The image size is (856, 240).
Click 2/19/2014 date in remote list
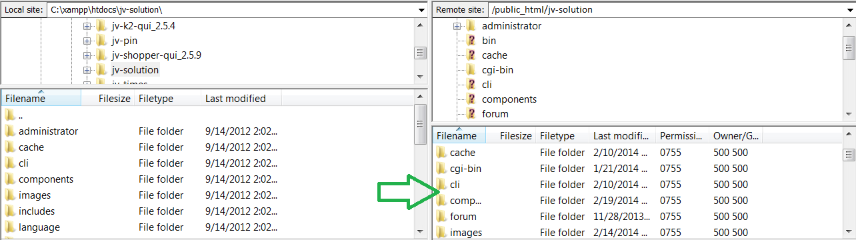click(x=621, y=201)
